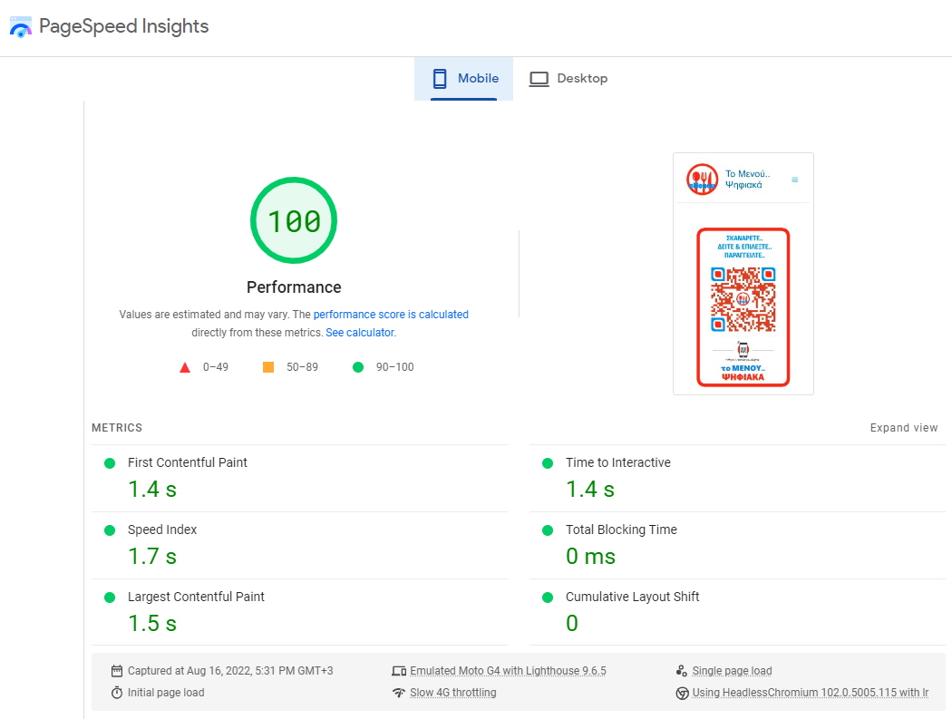Open the performance score is calculated link

click(x=391, y=315)
